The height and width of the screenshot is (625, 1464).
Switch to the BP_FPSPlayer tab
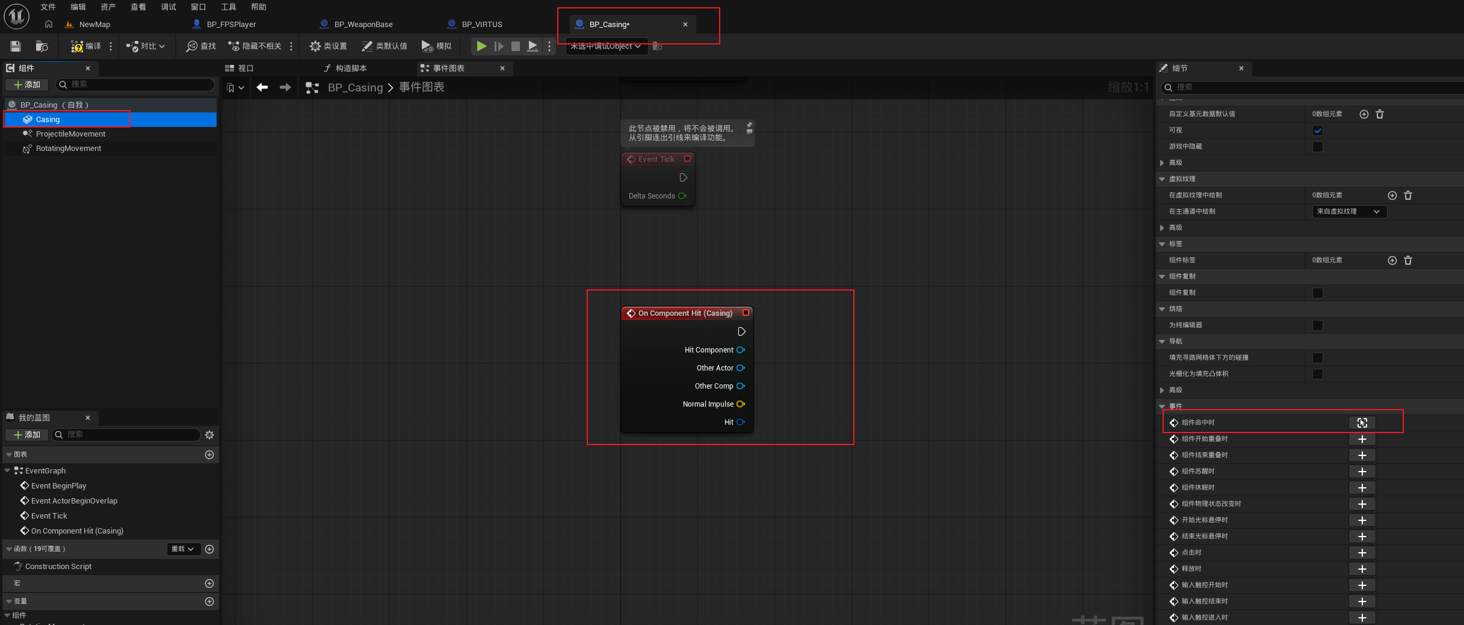point(231,25)
